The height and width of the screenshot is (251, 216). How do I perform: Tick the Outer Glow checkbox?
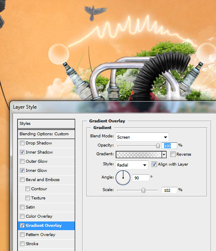click(22, 161)
